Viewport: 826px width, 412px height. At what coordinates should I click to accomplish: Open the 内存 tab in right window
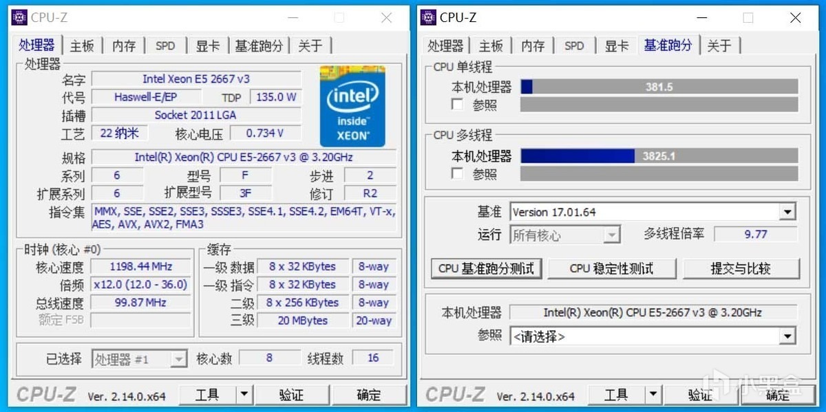[533, 46]
